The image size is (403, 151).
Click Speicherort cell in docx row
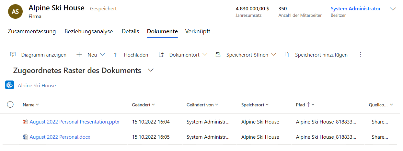(x=260, y=137)
